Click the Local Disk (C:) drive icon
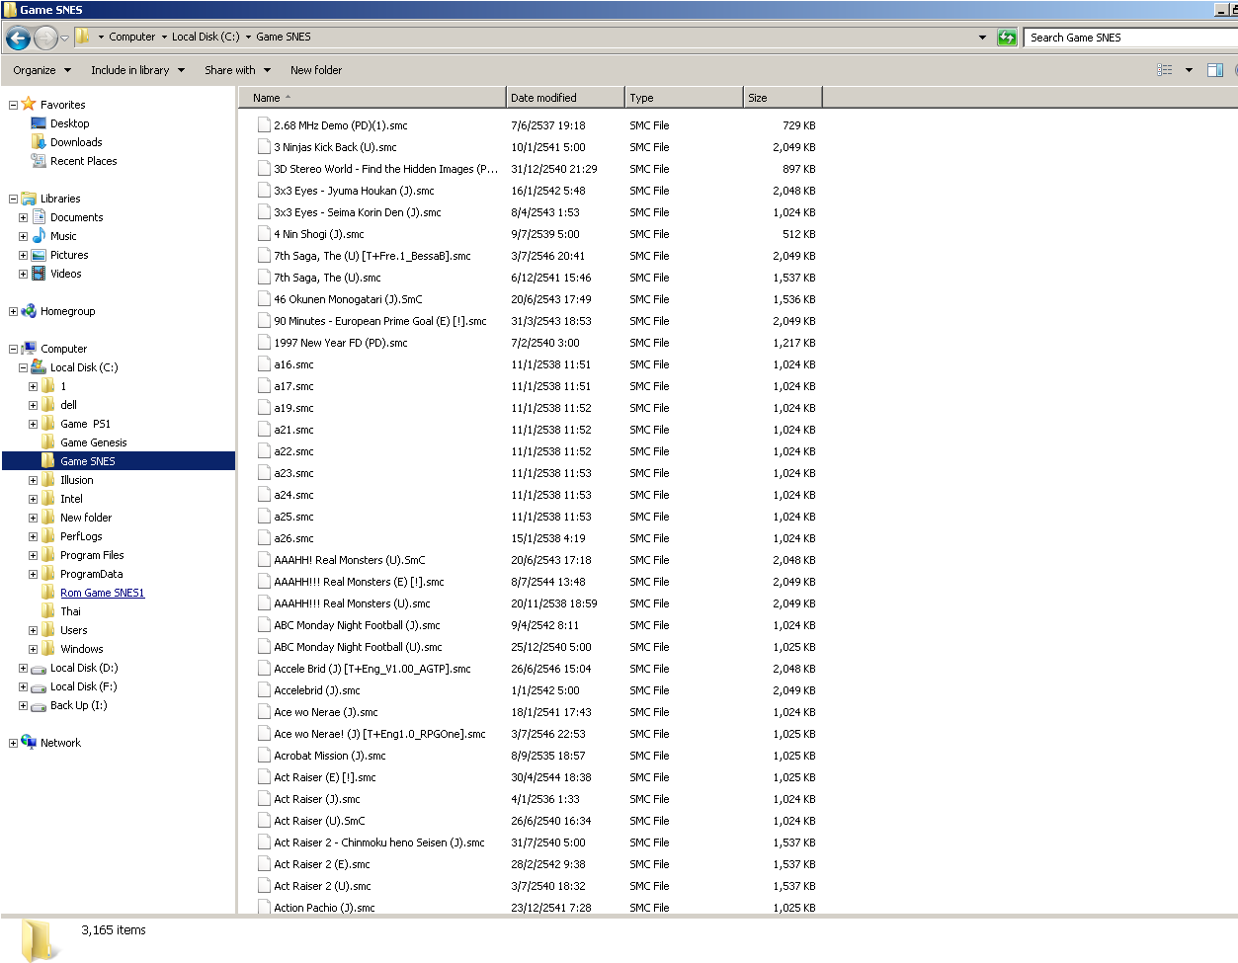Screen dimensions: 1238x963 pos(39,367)
